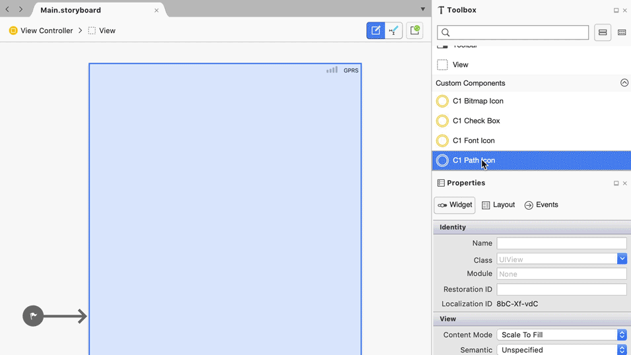The image size is (631, 355).
Task: Select the edit mode icon in designer toolbar
Action: (x=376, y=30)
